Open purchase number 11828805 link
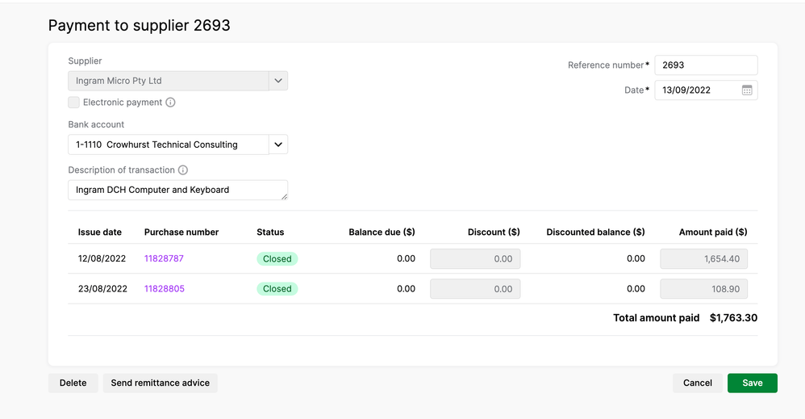Image resolution: width=805 pixels, height=419 pixels. (x=164, y=289)
